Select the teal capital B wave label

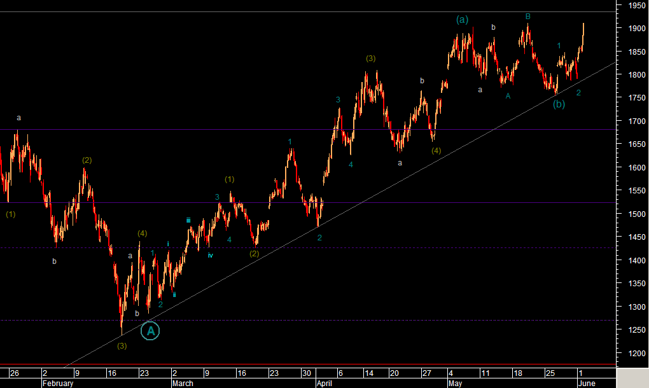[527, 17]
